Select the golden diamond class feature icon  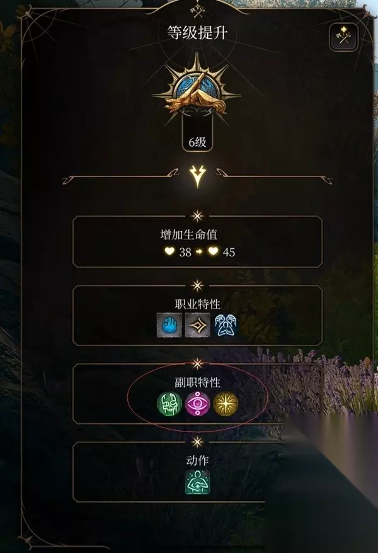[x=197, y=325]
